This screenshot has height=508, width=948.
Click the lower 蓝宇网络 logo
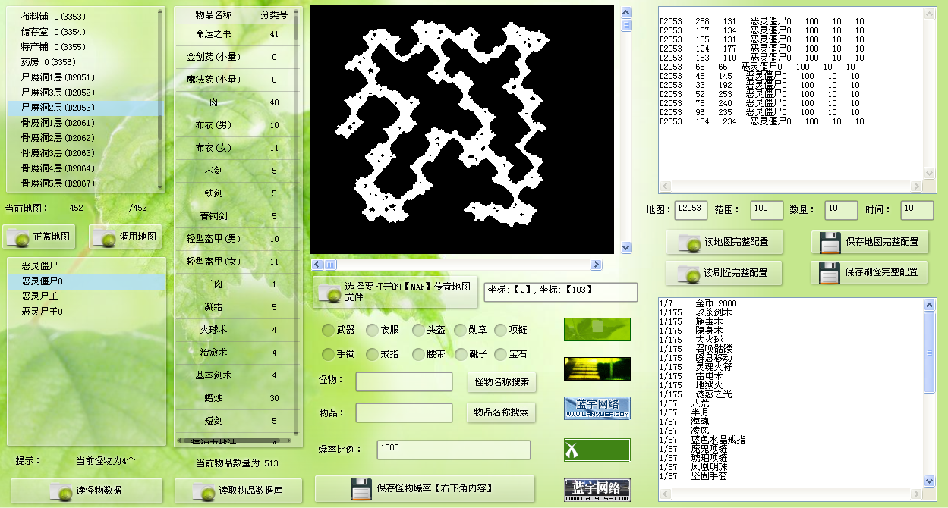click(597, 490)
